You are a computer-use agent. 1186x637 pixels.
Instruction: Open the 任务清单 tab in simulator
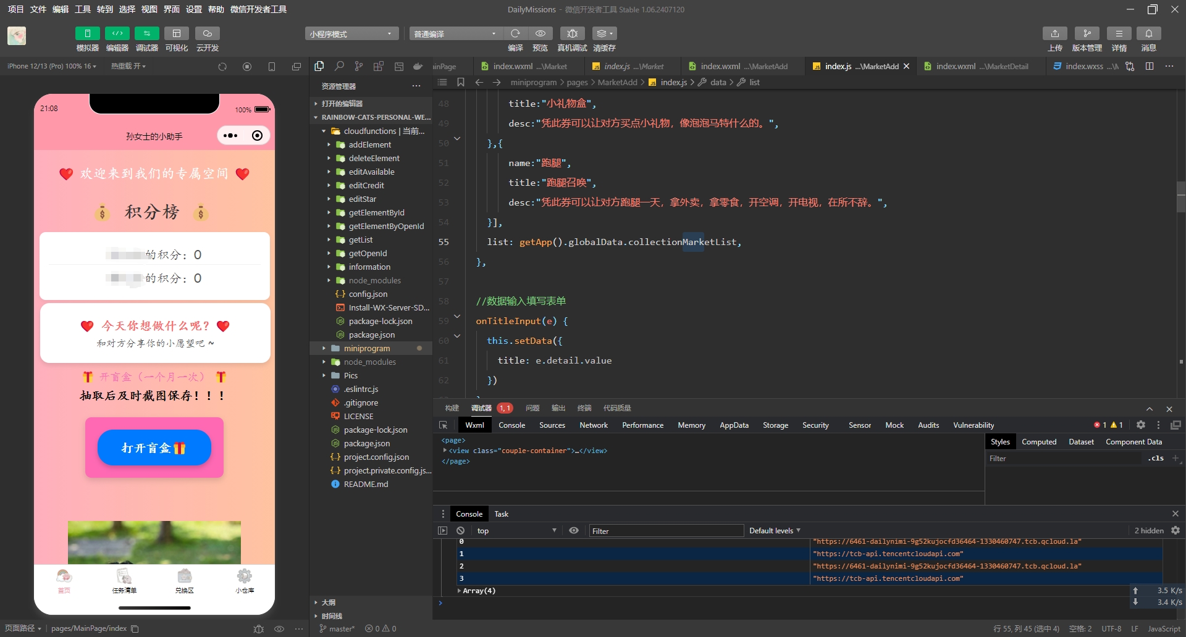point(124,581)
